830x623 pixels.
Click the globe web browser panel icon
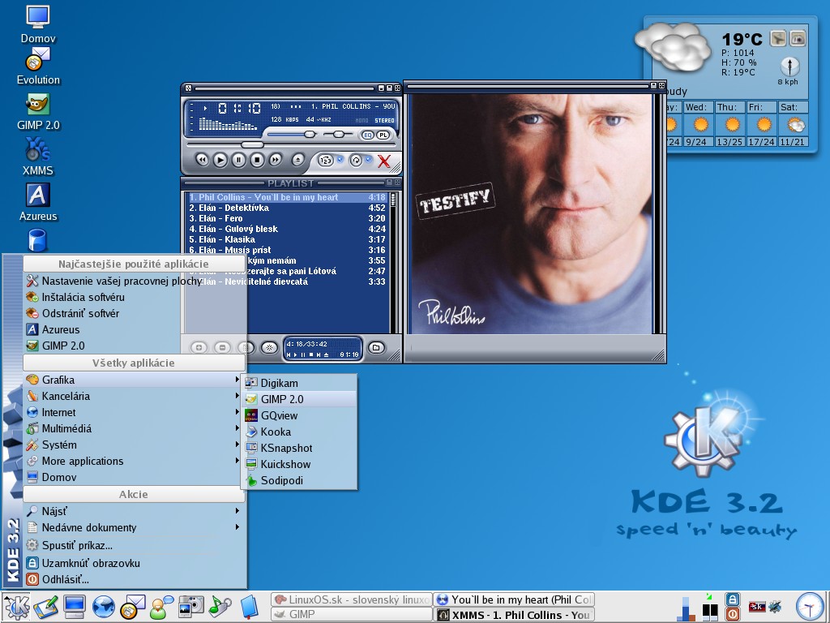pyautogui.click(x=103, y=607)
